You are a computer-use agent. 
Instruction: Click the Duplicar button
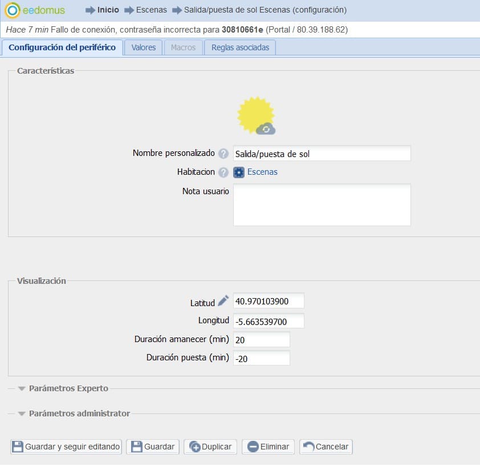tap(210, 447)
